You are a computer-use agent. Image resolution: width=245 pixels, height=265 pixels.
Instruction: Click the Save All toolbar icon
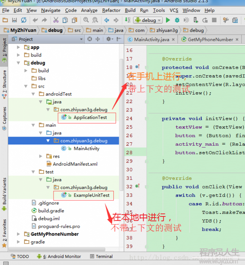pos(14,20)
